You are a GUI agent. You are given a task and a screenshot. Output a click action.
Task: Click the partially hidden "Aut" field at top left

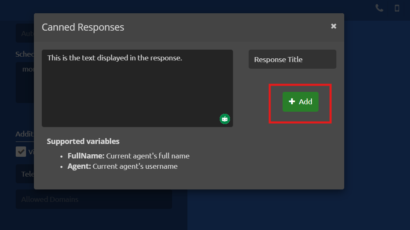25,34
